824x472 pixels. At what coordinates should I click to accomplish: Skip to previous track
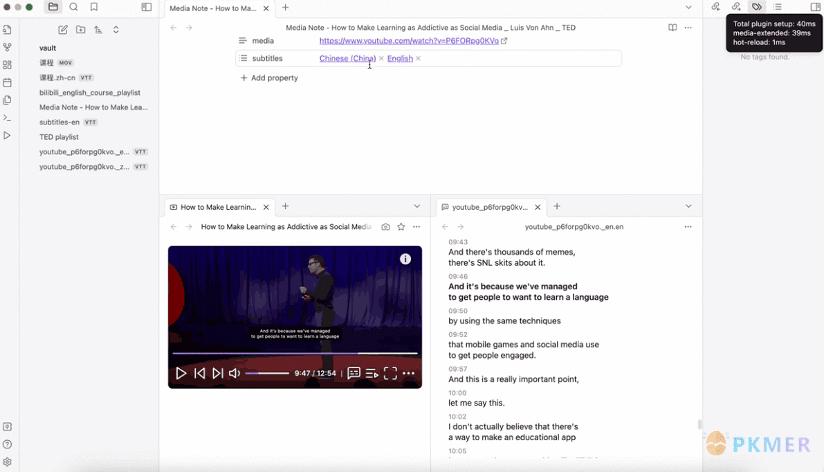click(200, 373)
